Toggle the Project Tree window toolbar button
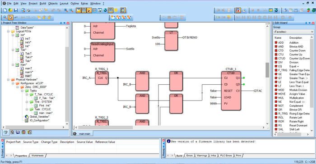The width and height of the screenshot is (316, 164). (79, 10)
